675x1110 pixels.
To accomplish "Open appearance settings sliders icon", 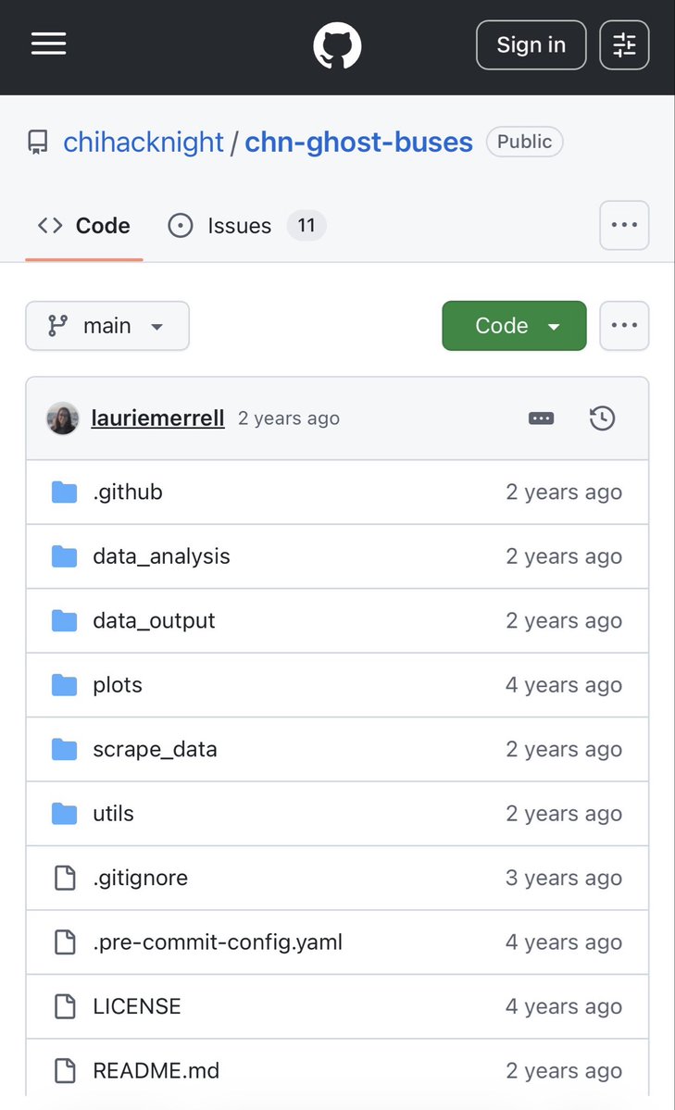I will [x=624, y=45].
